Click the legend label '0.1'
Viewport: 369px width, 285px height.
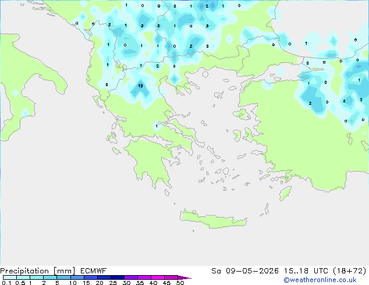[x=6, y=283]
